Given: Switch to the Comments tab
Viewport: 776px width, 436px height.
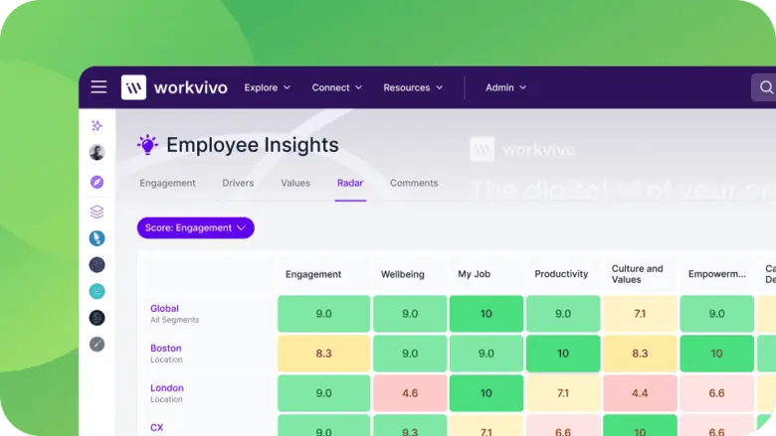Looking at the screenshot, I should coord(414,183).
